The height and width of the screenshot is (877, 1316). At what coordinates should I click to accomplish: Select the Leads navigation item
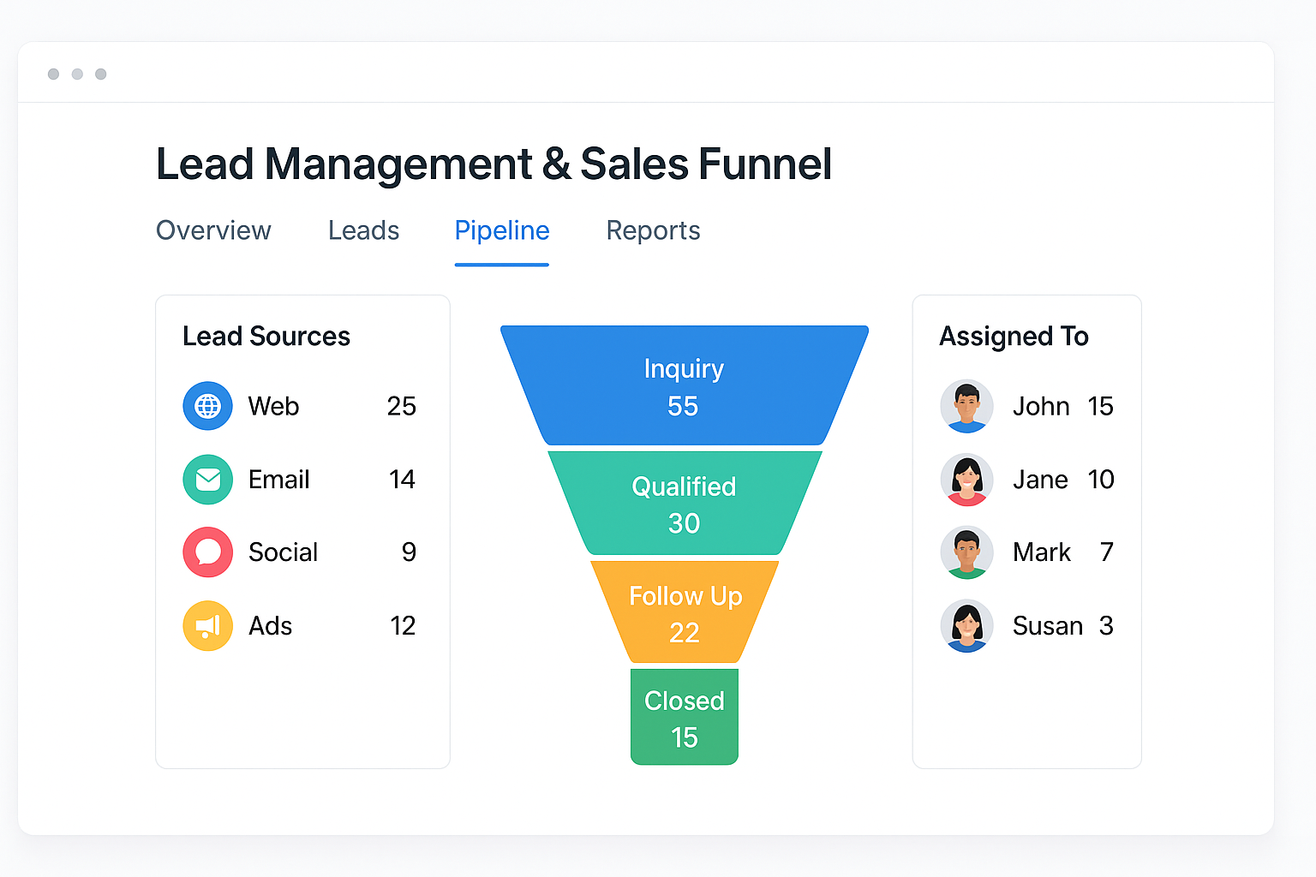click(x=363, y=230)
